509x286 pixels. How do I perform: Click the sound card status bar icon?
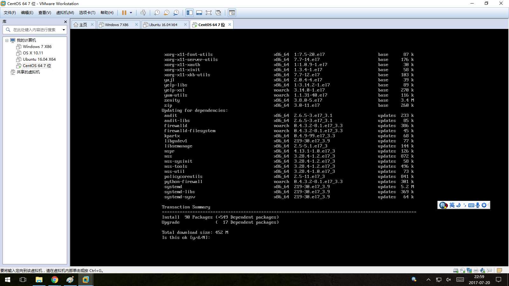483,270
